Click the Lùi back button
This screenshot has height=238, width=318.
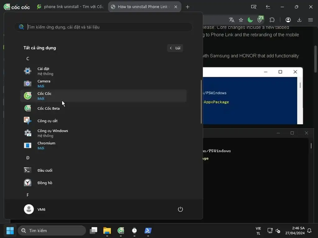point(175,48)
